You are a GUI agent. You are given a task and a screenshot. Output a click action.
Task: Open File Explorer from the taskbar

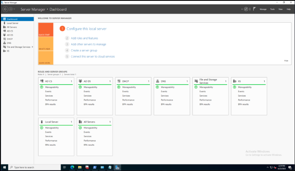tap(80, 167)
